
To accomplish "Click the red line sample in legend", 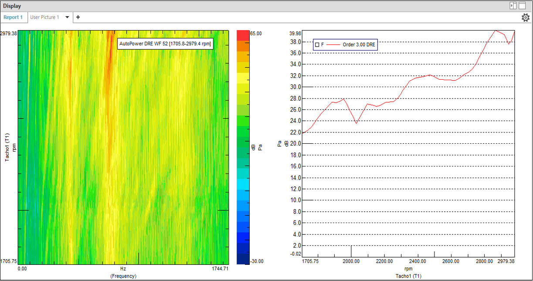I will pyautogui.click(x=333, y=44).
